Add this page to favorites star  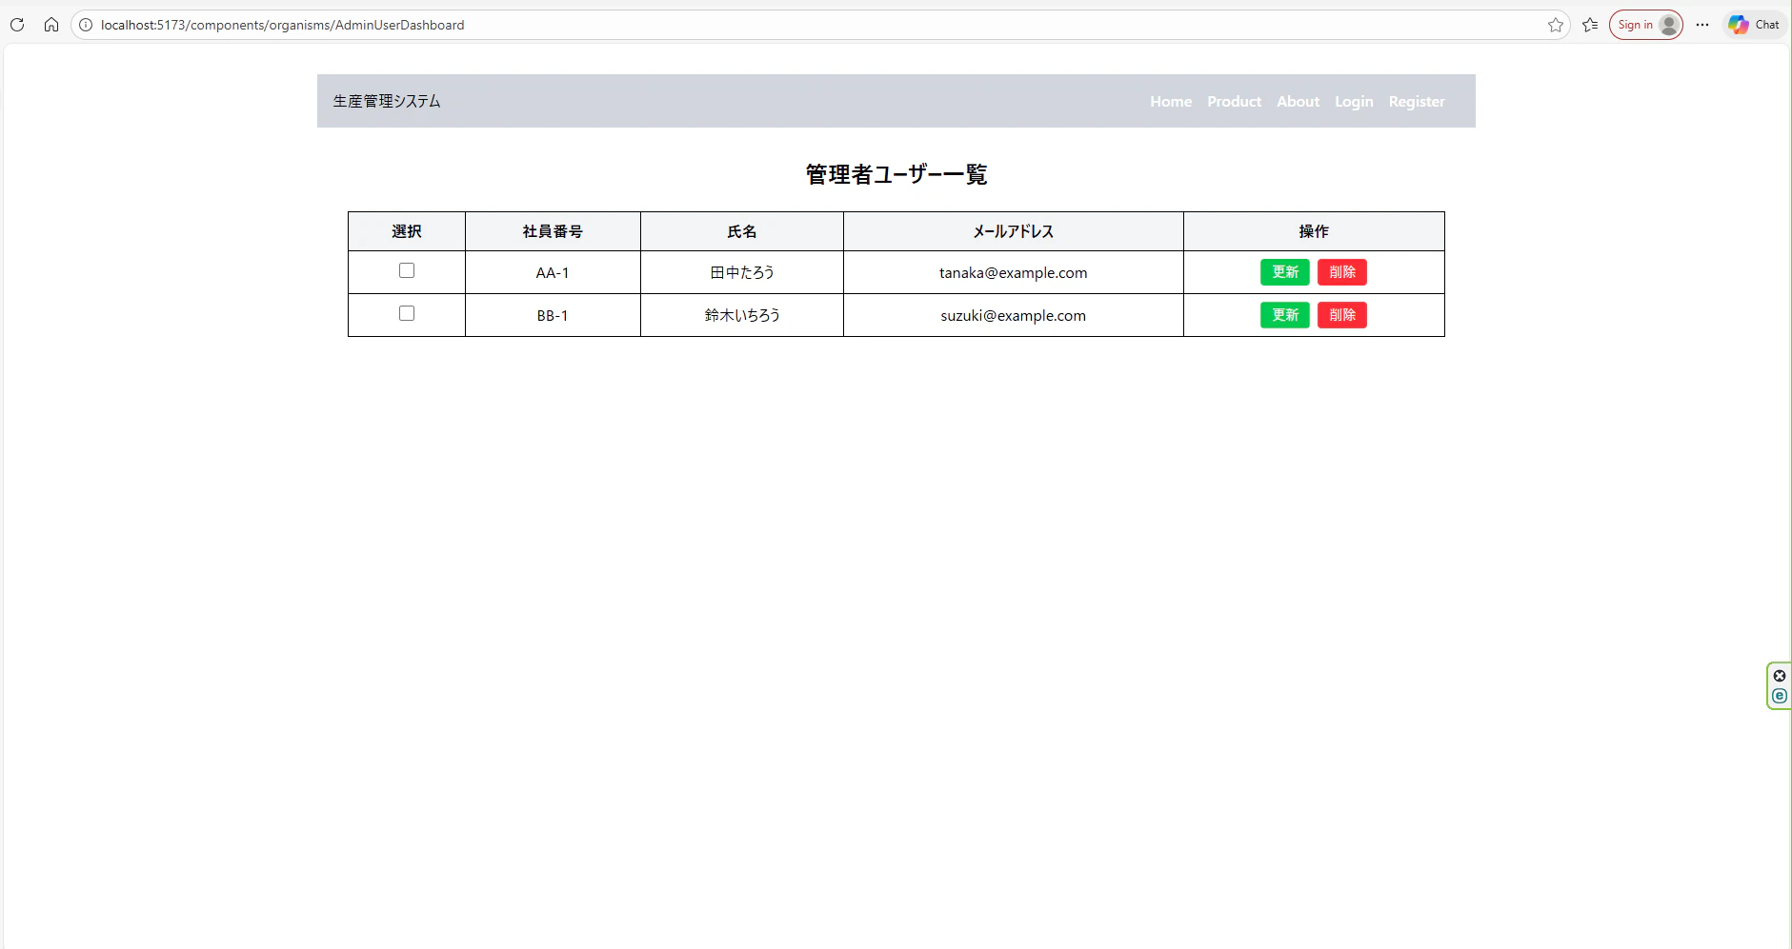[x=1556, y=25]
